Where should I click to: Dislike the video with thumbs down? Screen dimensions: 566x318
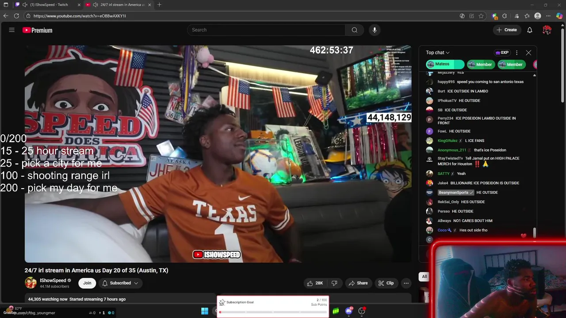(334, 283)
